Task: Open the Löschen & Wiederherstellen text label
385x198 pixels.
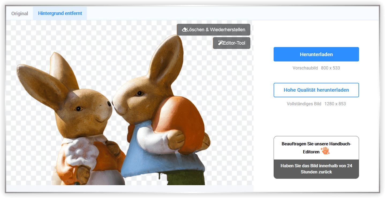Action: tap(216, 30)
